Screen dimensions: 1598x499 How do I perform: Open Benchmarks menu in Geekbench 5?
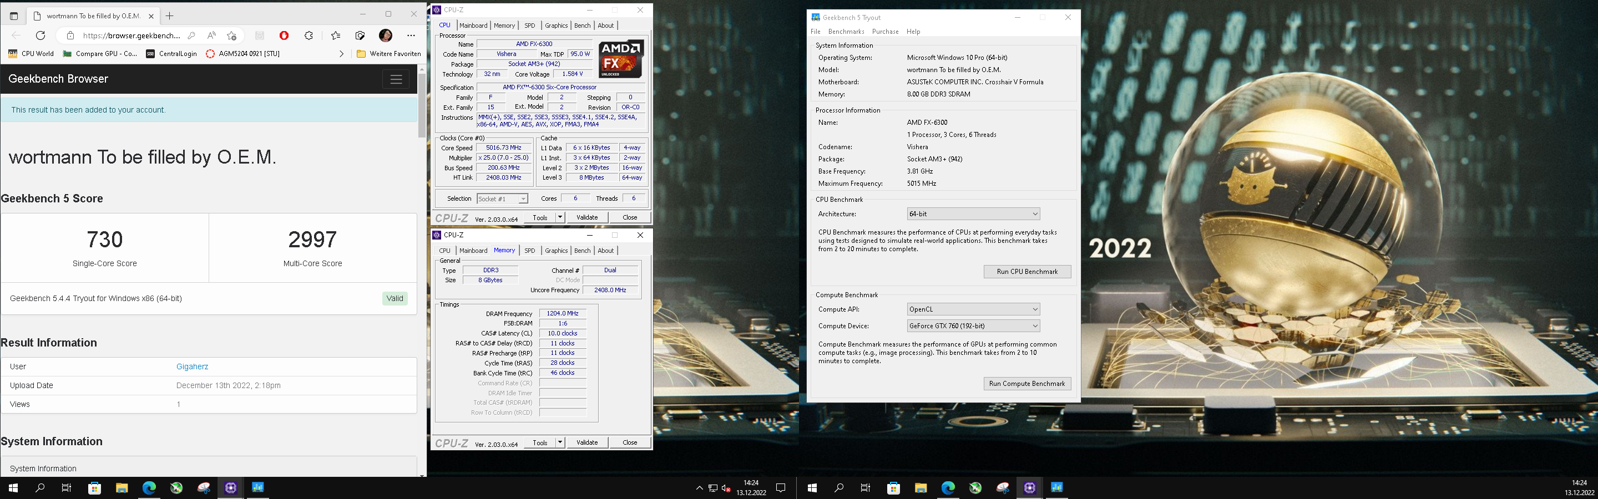pyautogui.click(x=846, y=32)
